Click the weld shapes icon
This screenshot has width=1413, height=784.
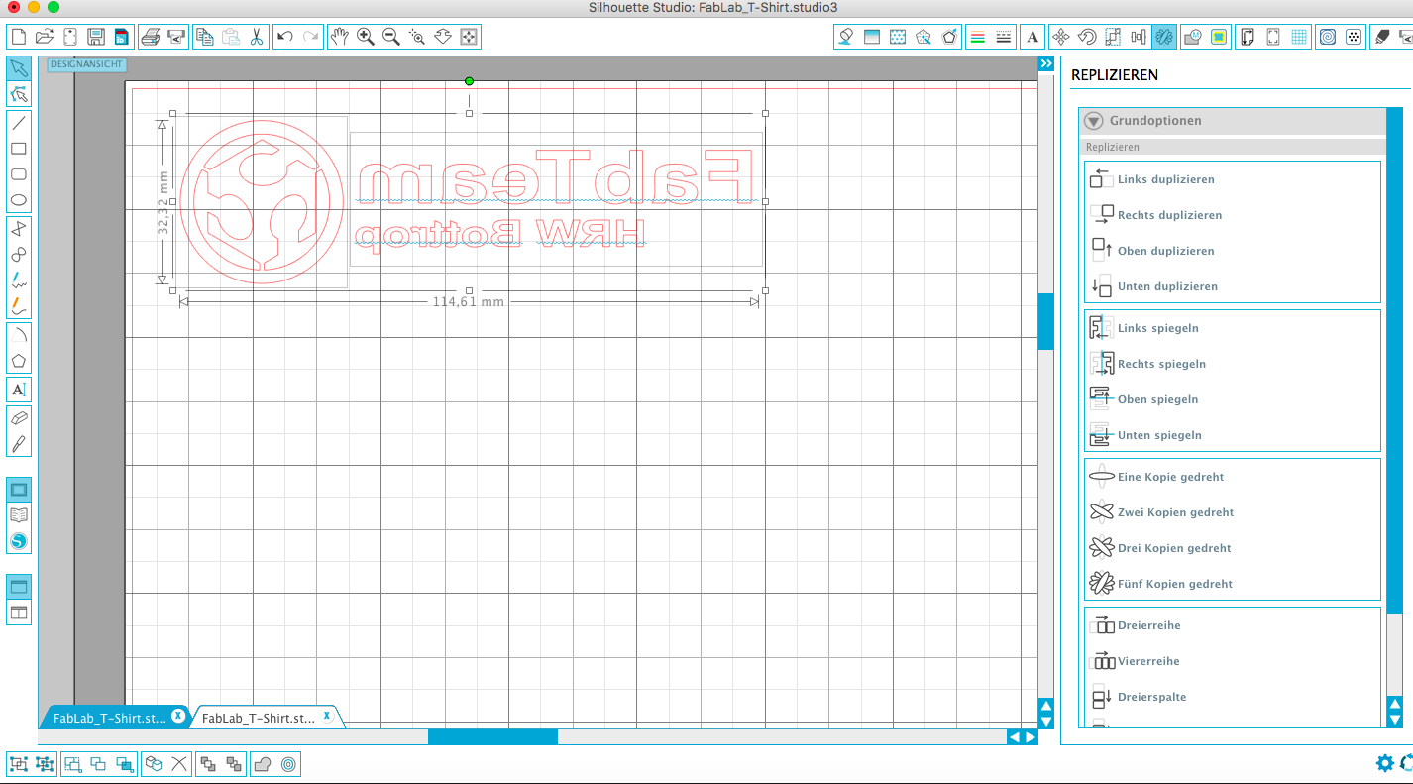tap(263, 764)
